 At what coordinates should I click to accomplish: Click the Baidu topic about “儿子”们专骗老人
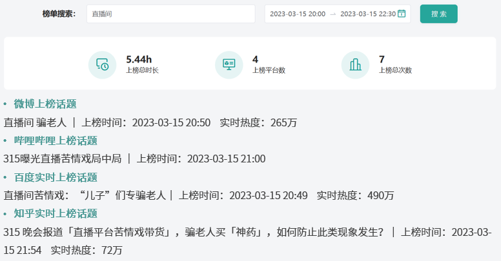pyautogui.click(x=85, y=195)
